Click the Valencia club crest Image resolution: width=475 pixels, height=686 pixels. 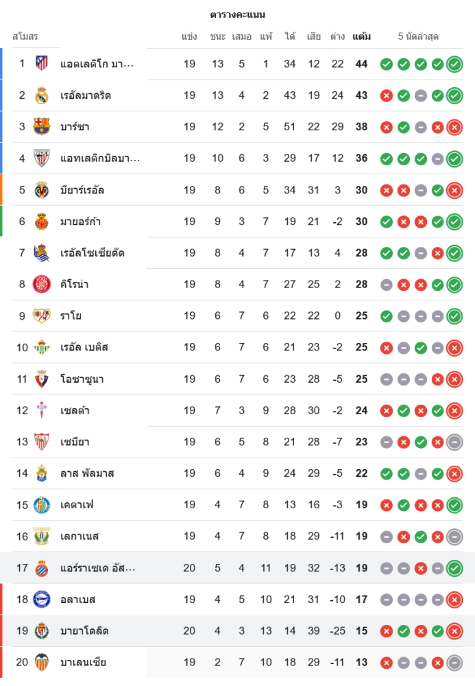[42, 662]
